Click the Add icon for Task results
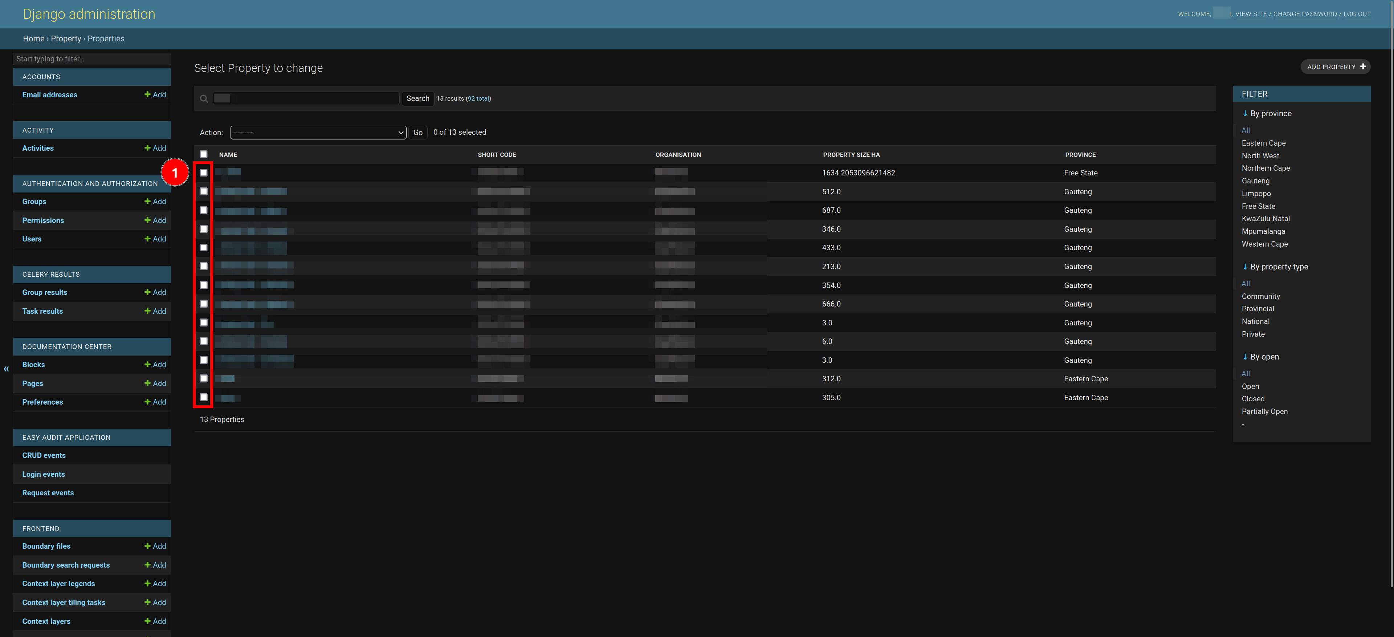Screen dimensions: 1394x637 coord(147,311)
